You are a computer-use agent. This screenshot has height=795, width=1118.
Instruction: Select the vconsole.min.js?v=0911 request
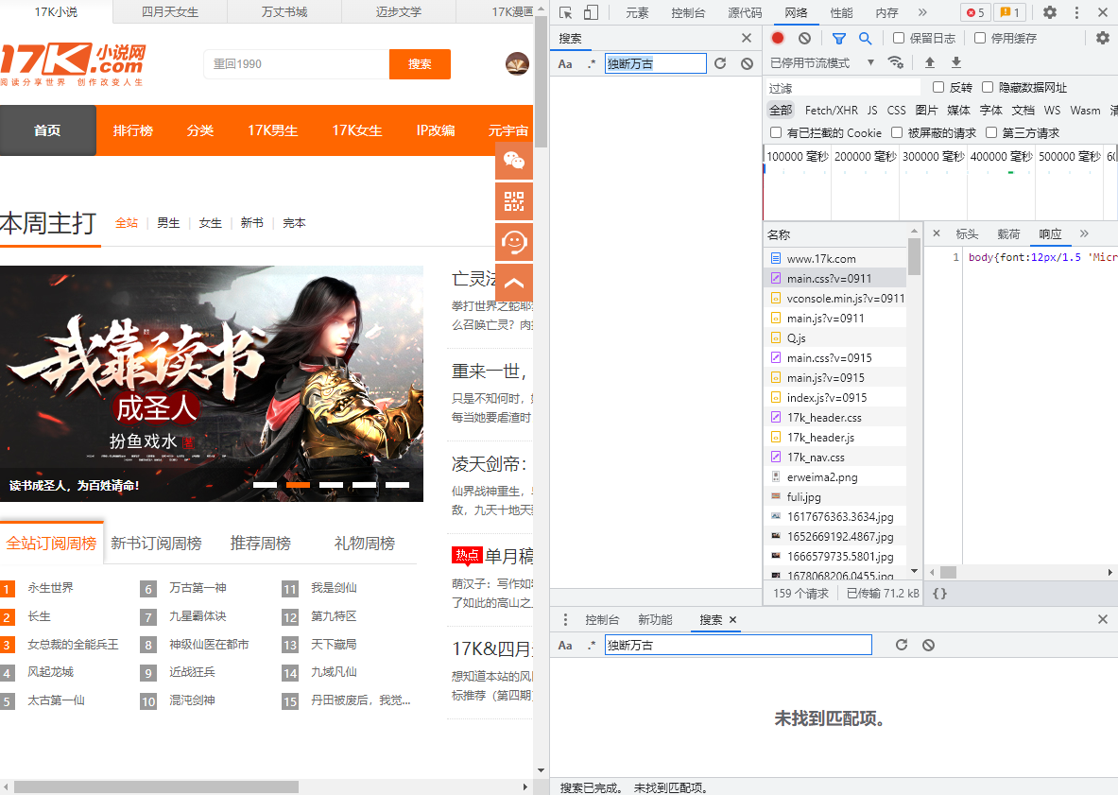(835, 298)
